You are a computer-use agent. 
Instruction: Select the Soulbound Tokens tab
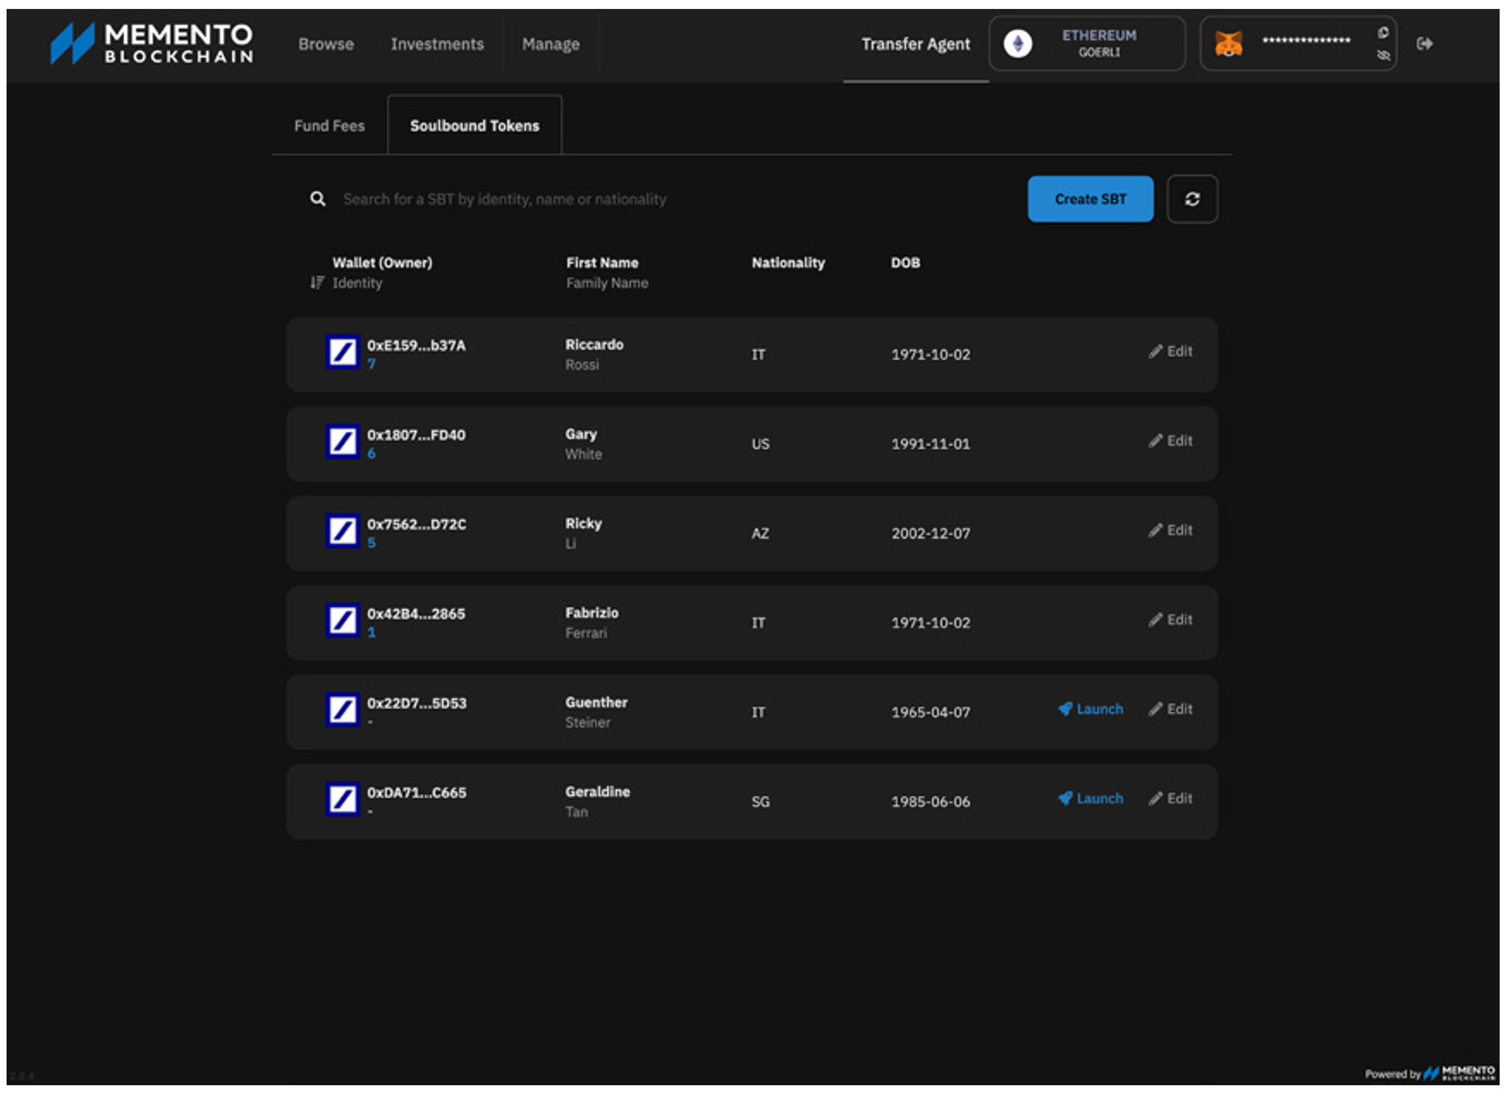tap(474, 125)
